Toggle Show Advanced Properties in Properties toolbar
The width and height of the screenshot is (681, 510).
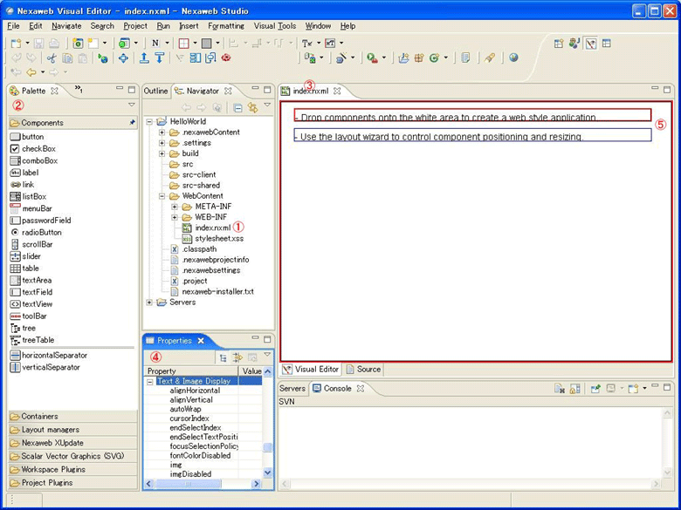pos(237,357)
